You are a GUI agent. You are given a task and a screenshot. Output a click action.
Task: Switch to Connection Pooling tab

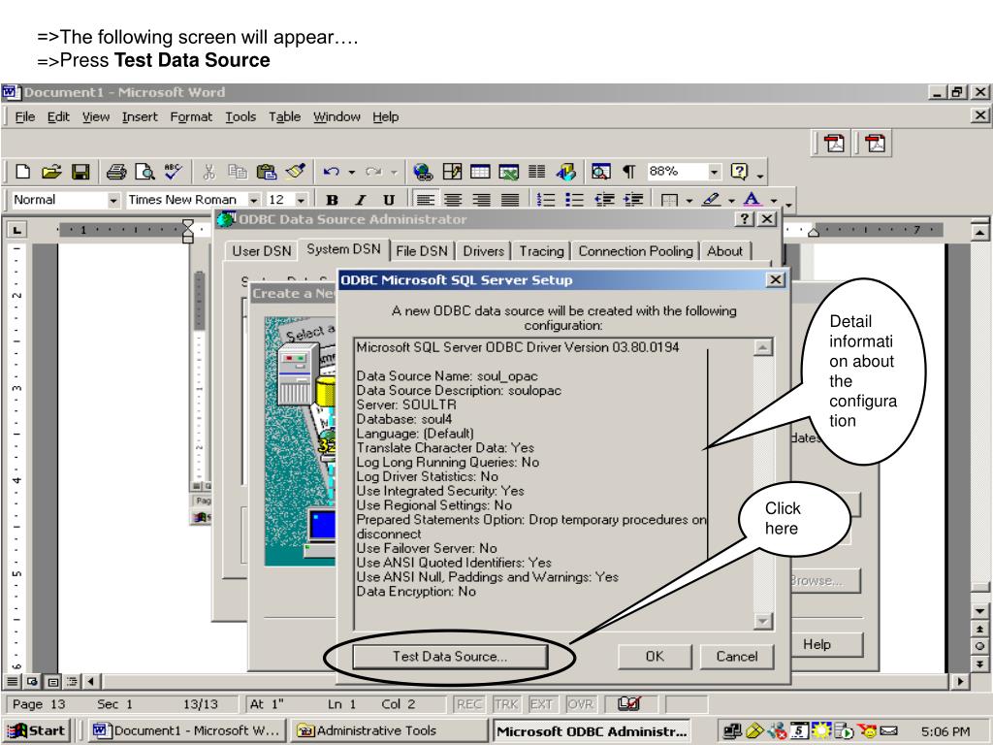pyautogui.click(x=636, y=251)
